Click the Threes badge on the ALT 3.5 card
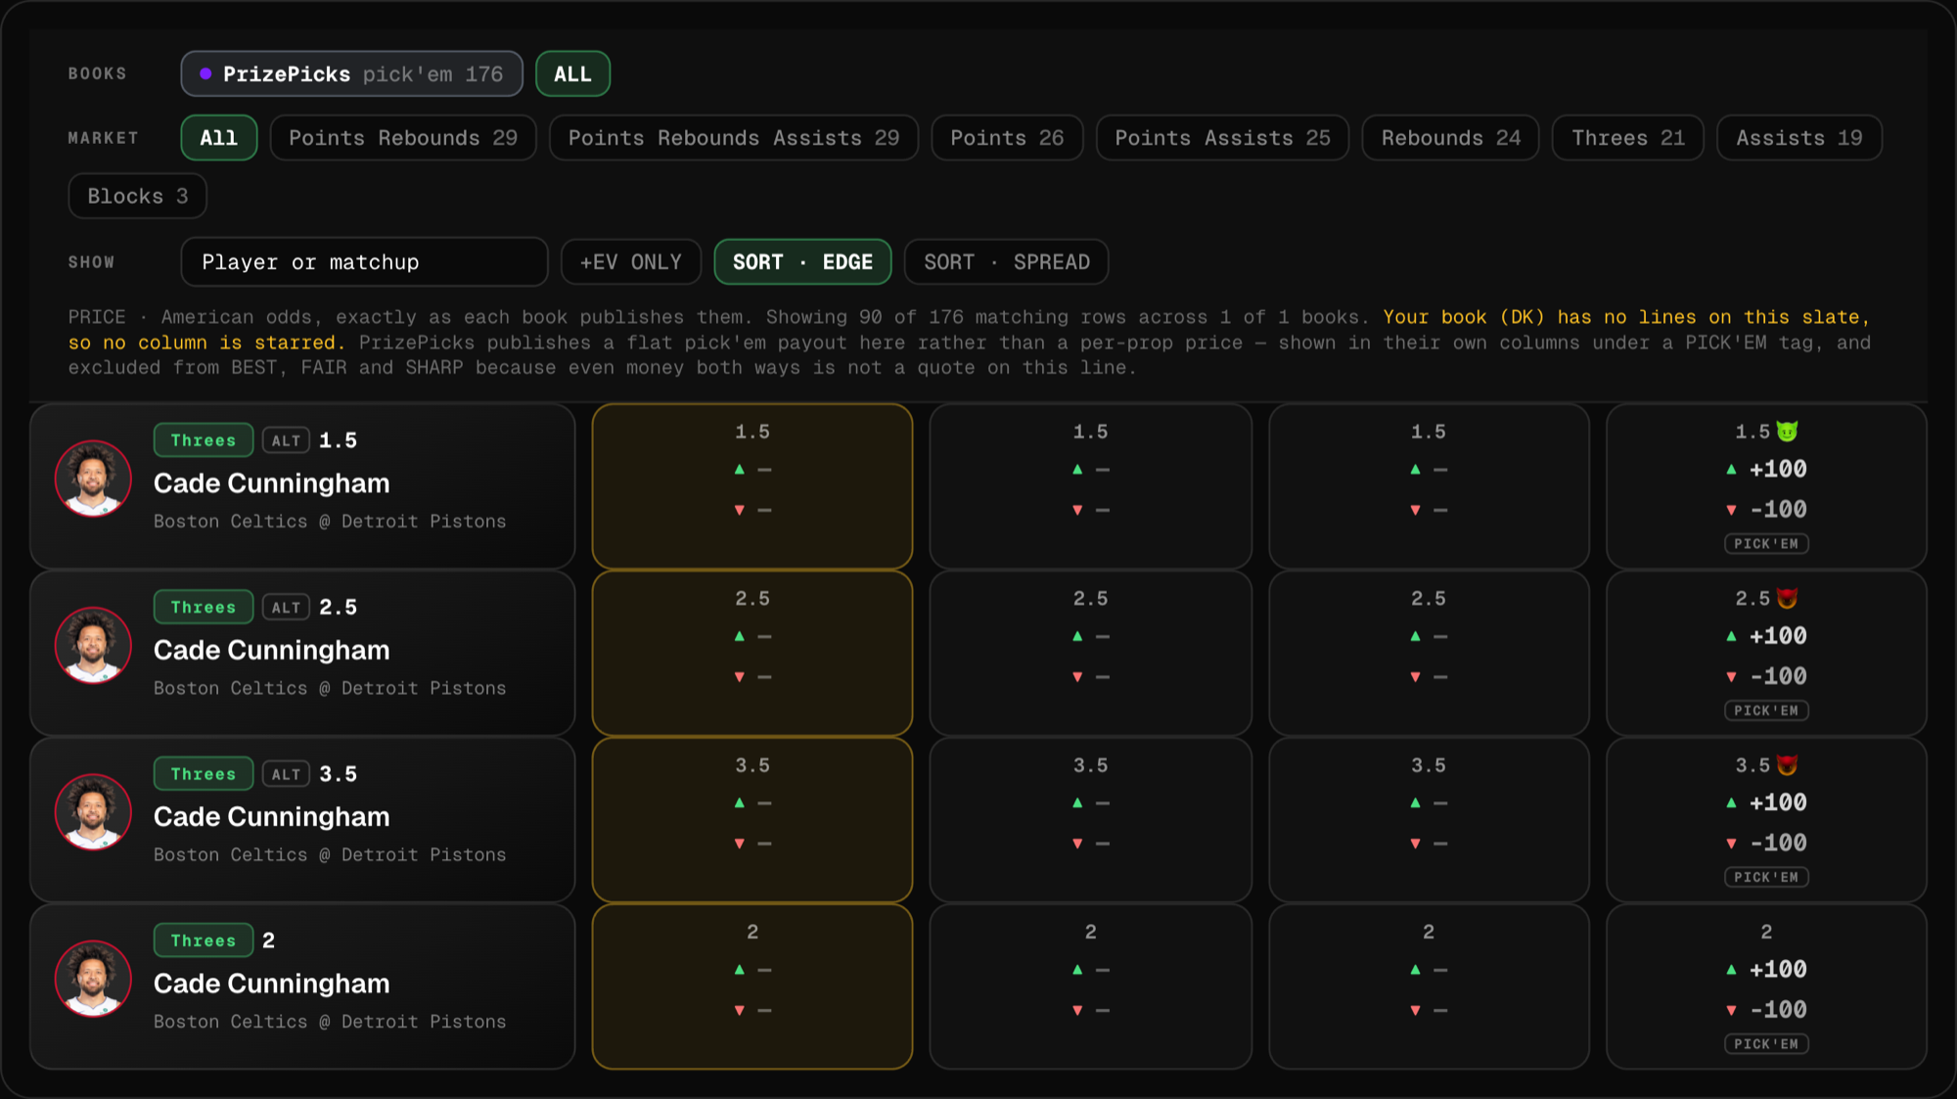This screenshot has height=1099, width=1957. click(x=204, y=774)
